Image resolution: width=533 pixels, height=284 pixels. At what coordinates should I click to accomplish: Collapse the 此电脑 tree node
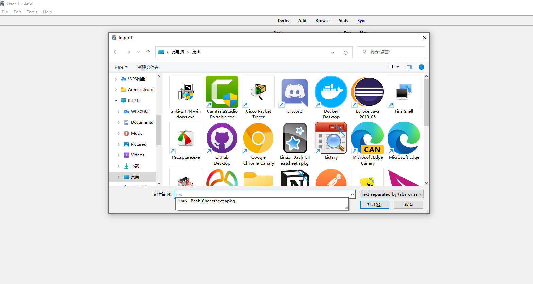pos(116,101)
